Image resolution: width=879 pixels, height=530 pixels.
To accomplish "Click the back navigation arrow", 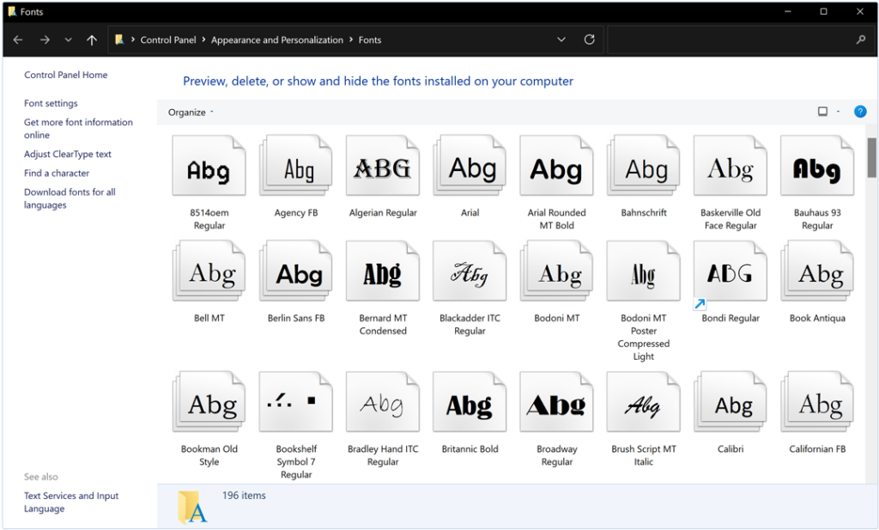I will click(18, 40).
